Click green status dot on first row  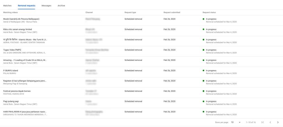point(203,19)
